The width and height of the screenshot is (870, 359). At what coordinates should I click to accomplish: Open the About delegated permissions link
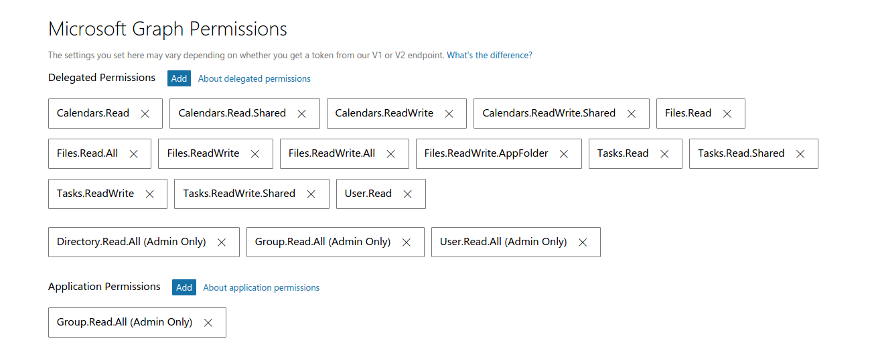point(255,79)
